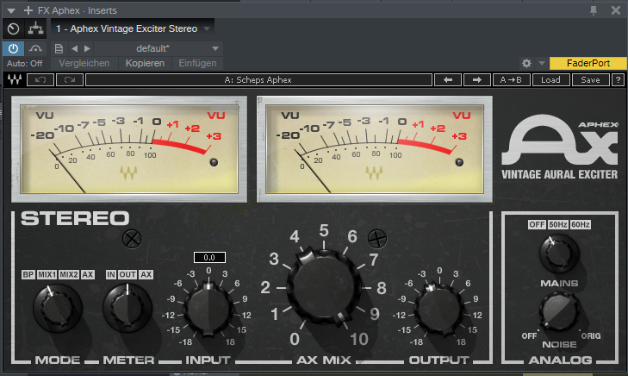The height and width of the screenshot is (376, 628).
Task: Click the METER selector knob
Action: pyautogui.click(x=127, y=308)
